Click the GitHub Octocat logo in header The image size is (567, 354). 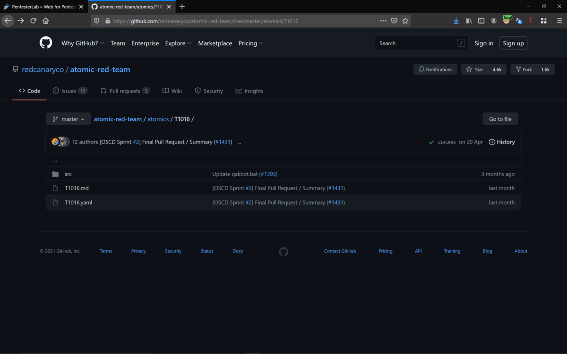[x=46, y=43]
